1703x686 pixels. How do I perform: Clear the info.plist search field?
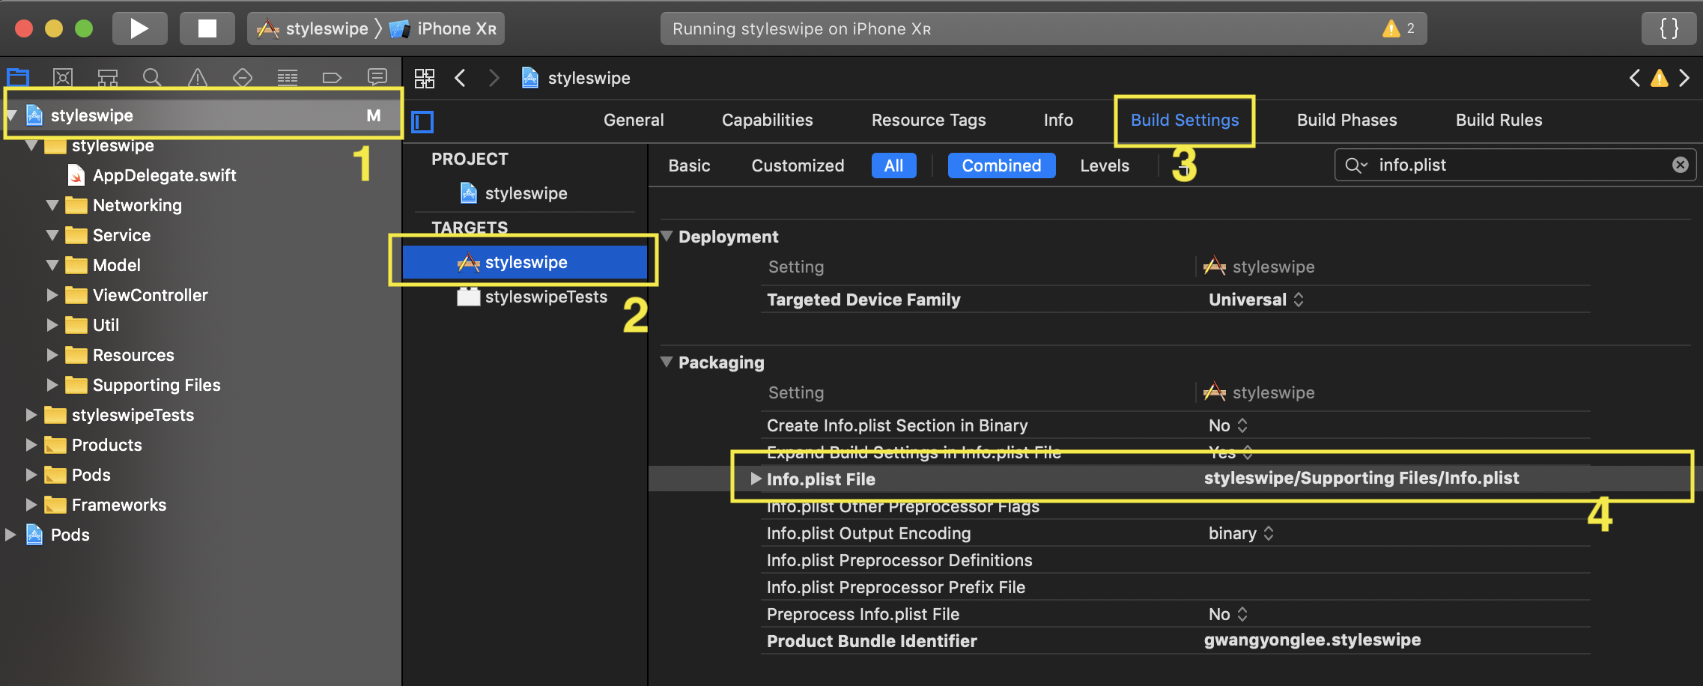[x=1681, y=165]
